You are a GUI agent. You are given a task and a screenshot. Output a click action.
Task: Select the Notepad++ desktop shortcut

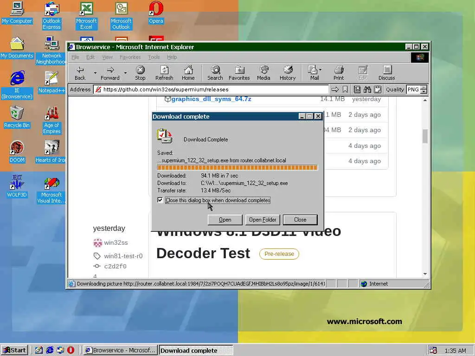[x=51, y=82]
